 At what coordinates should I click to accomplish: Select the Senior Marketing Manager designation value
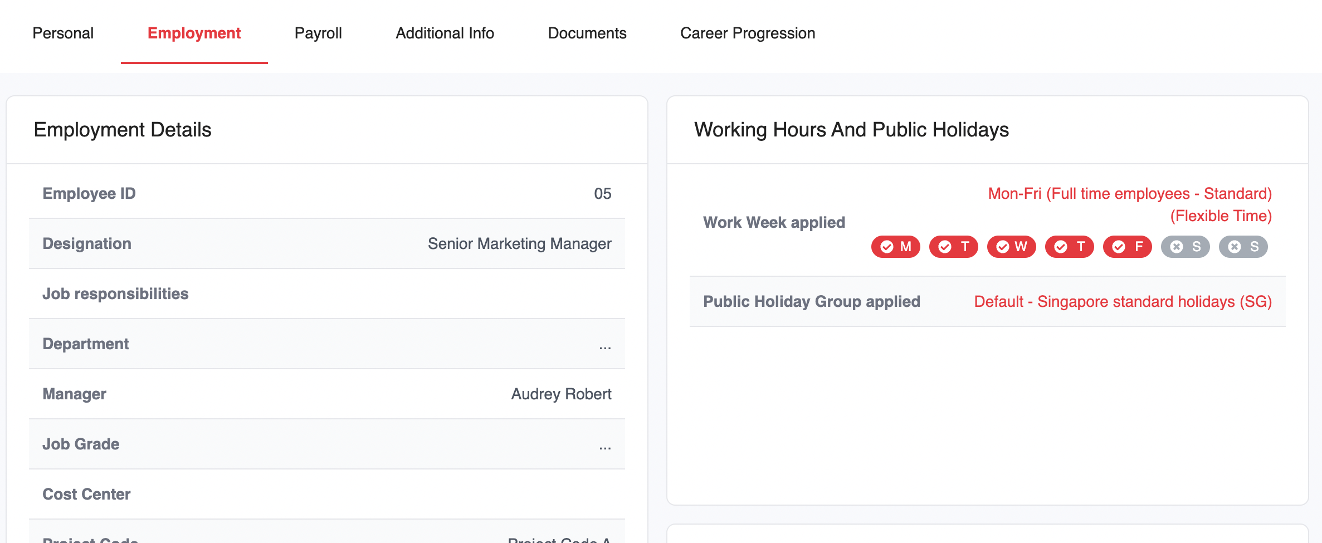(520, 243)
